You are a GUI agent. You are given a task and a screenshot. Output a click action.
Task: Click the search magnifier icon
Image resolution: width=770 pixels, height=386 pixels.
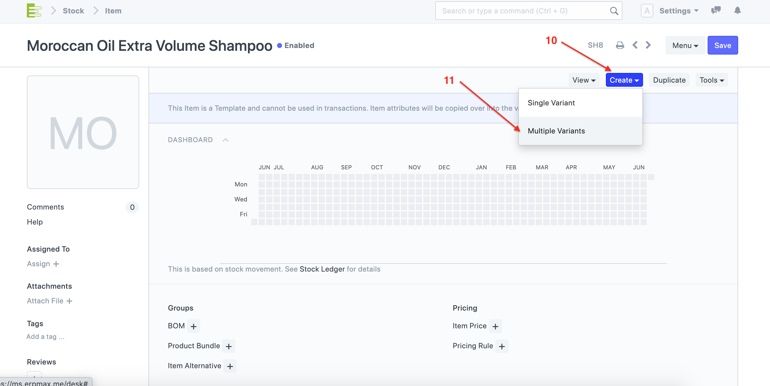coord(614,11)
